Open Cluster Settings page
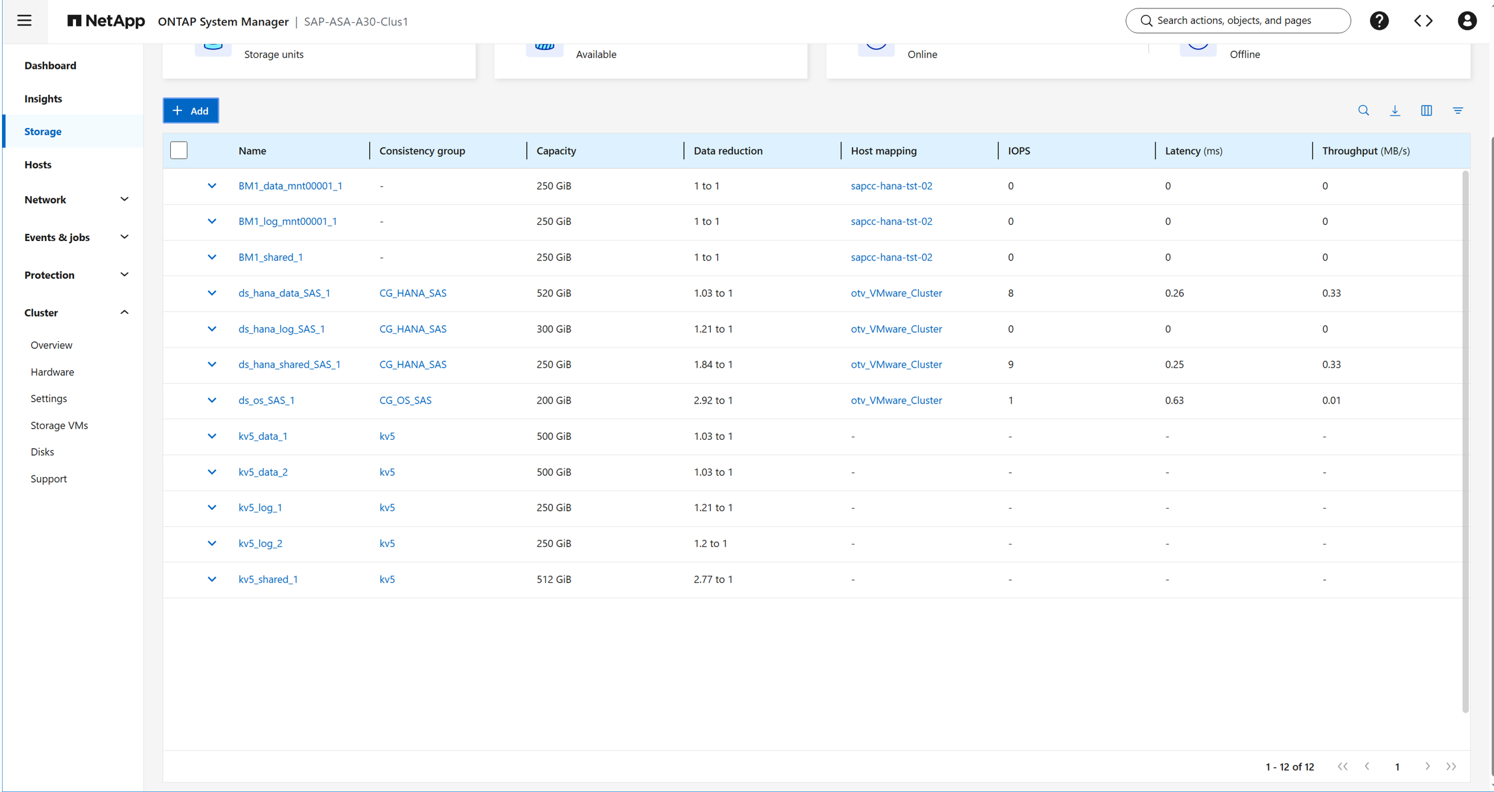The height and width of the screenshot is (792, 1494). (49, 399)
